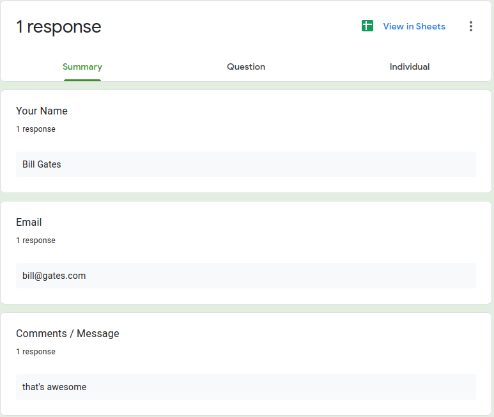Select the bill@gates.com response entry

coord(54,276)
